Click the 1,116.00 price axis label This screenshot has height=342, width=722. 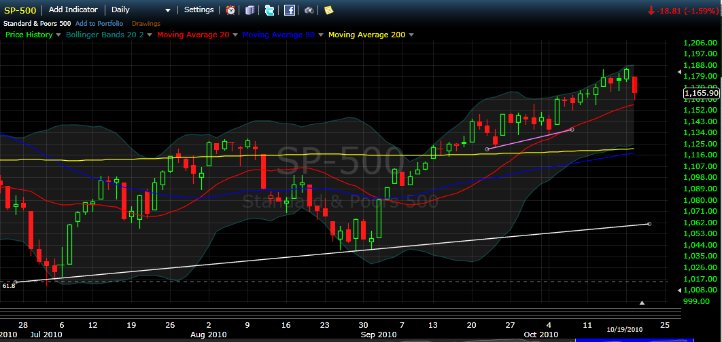[700, 155]
